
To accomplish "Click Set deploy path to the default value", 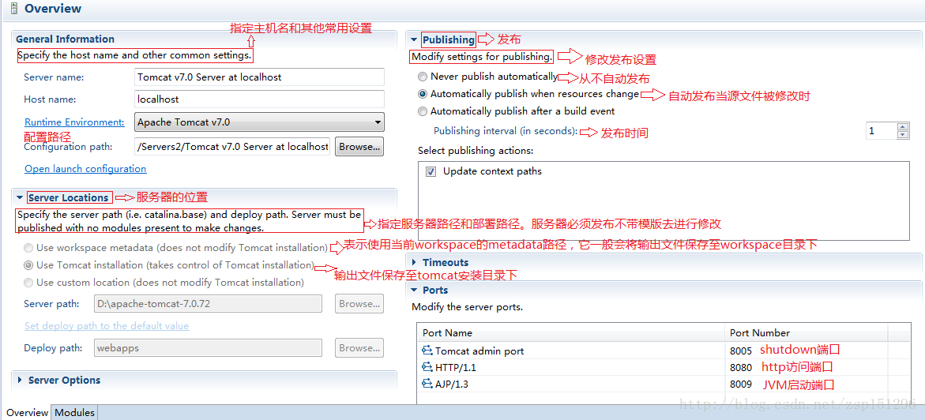I will 107,325.
